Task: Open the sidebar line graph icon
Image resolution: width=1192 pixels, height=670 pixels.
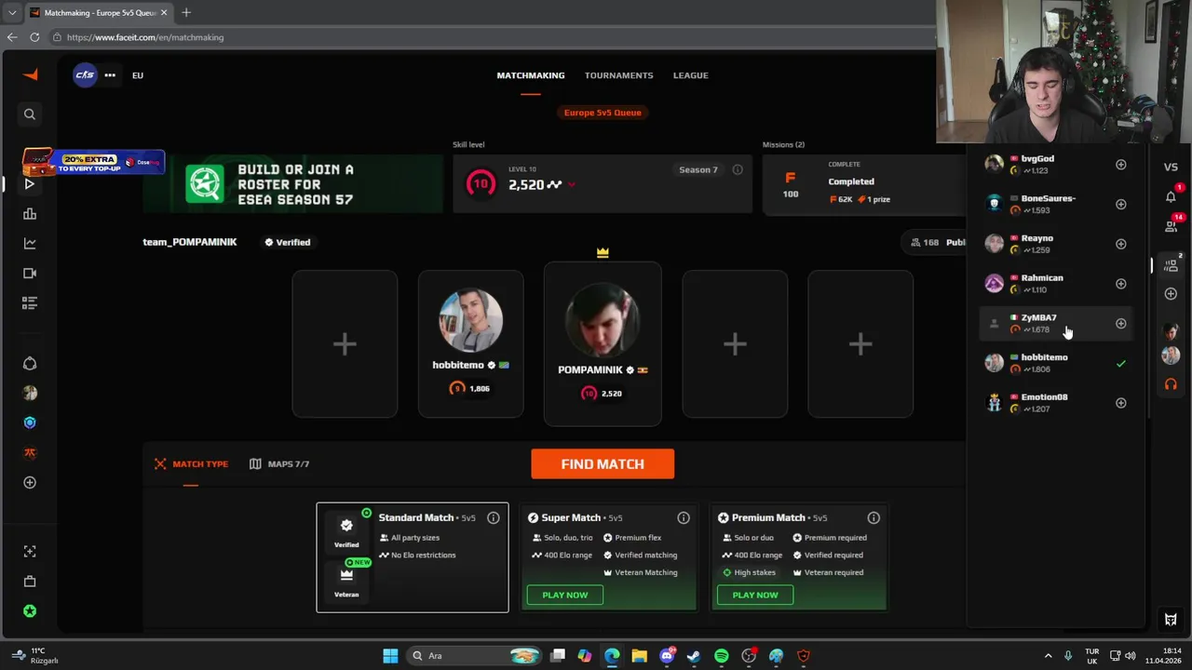Action: coord(30,244)
